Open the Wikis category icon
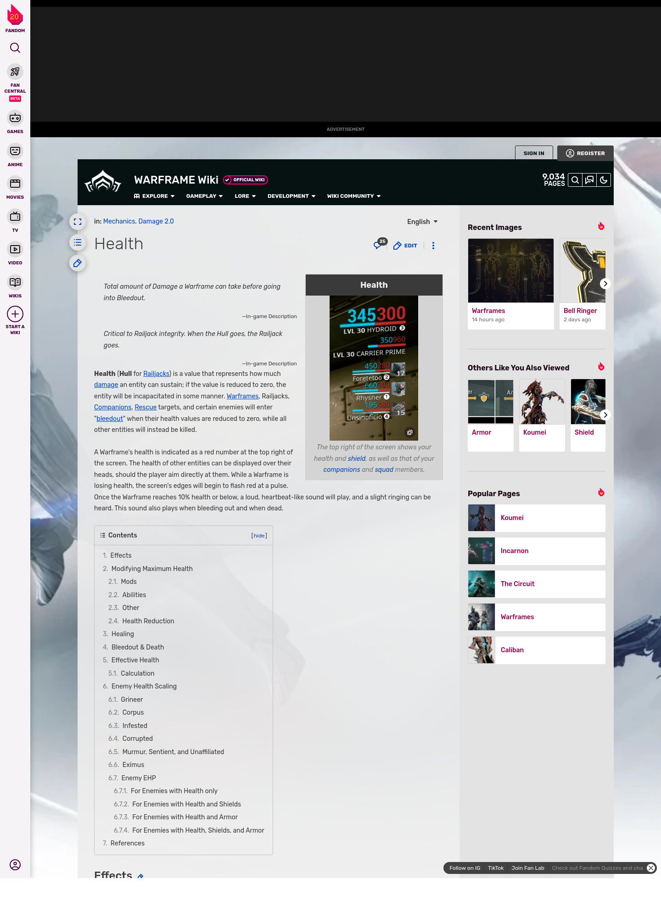Screen dimensions: 661x918 tap(15, 286)
